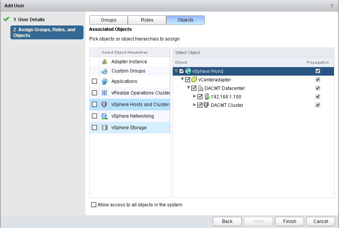Viewport: 339px width, 228px height.
Task: Select step 2 Assign Groups, Roles, and Objects
Action: click(x=47, y=32)
